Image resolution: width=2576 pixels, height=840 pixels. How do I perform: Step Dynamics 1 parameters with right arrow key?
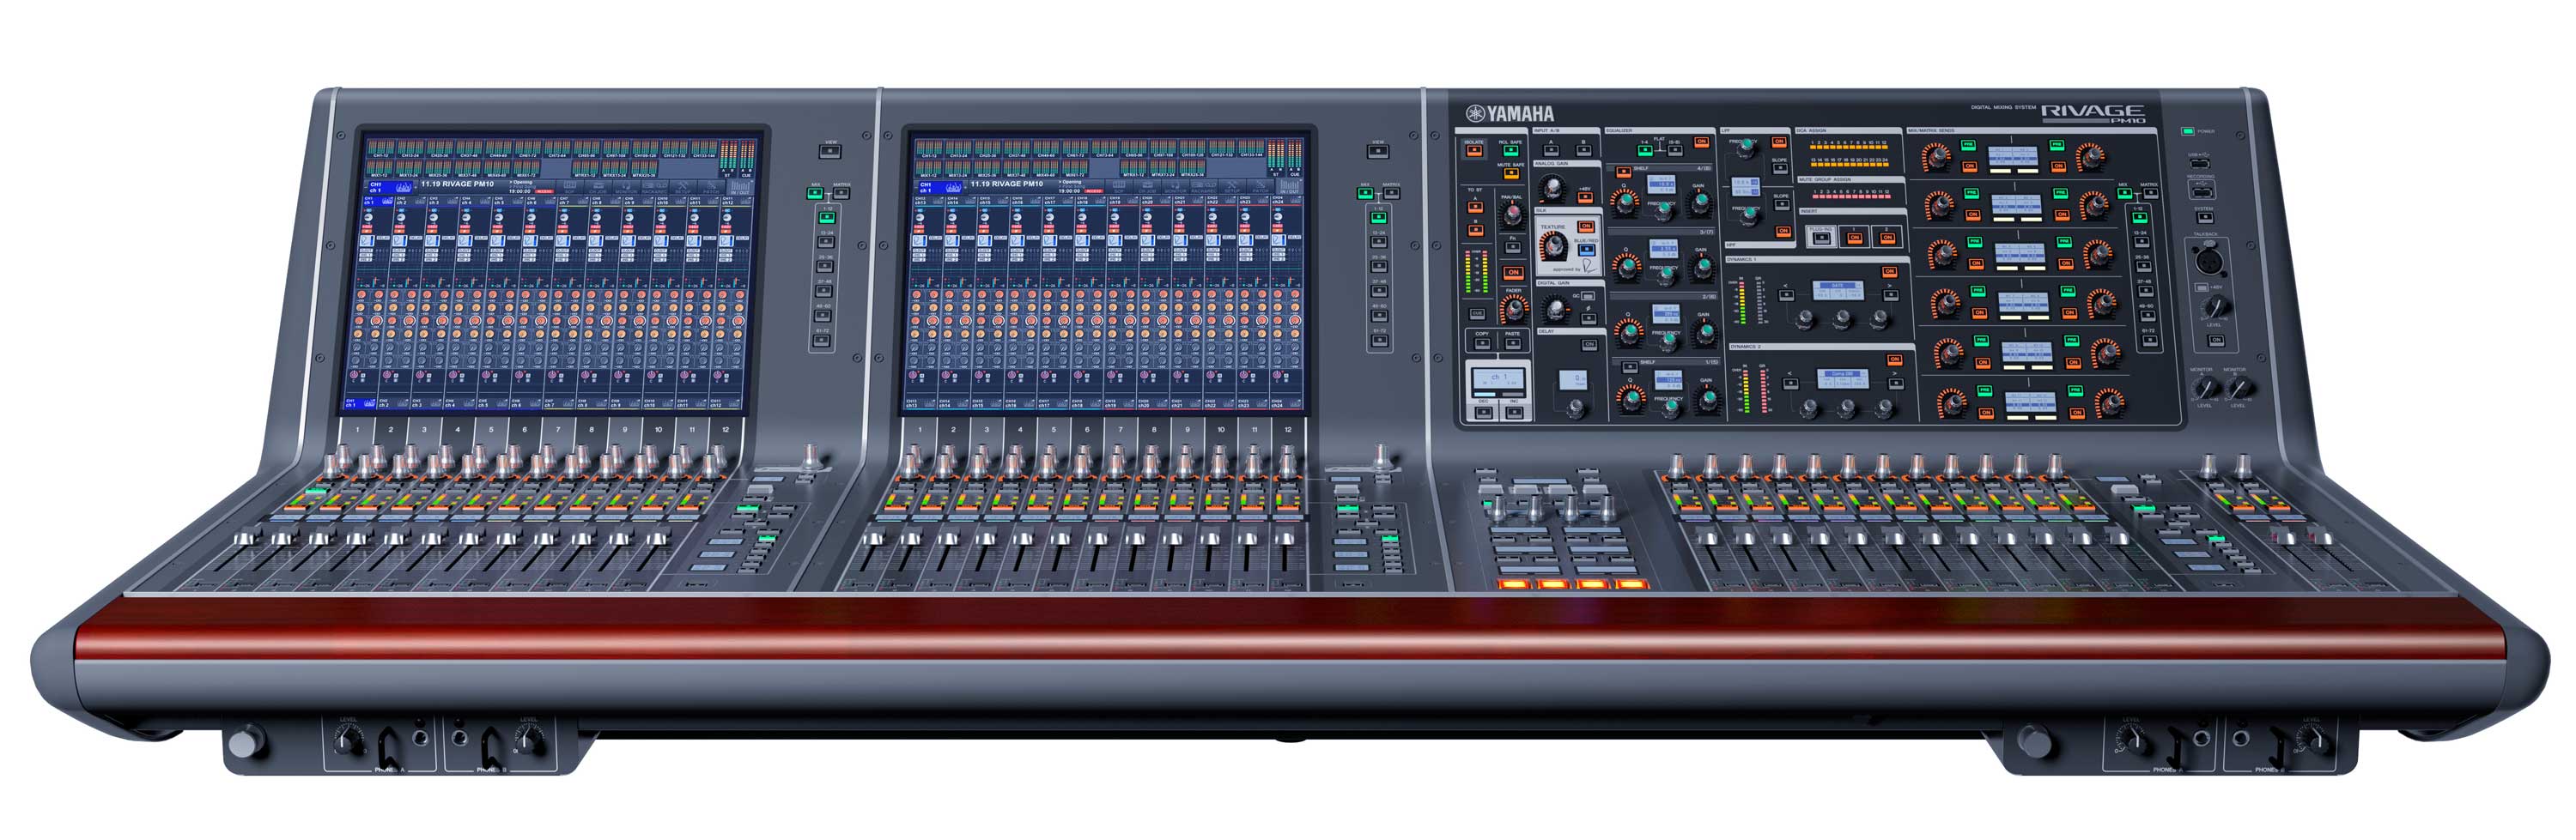(x=1891, y=296)
